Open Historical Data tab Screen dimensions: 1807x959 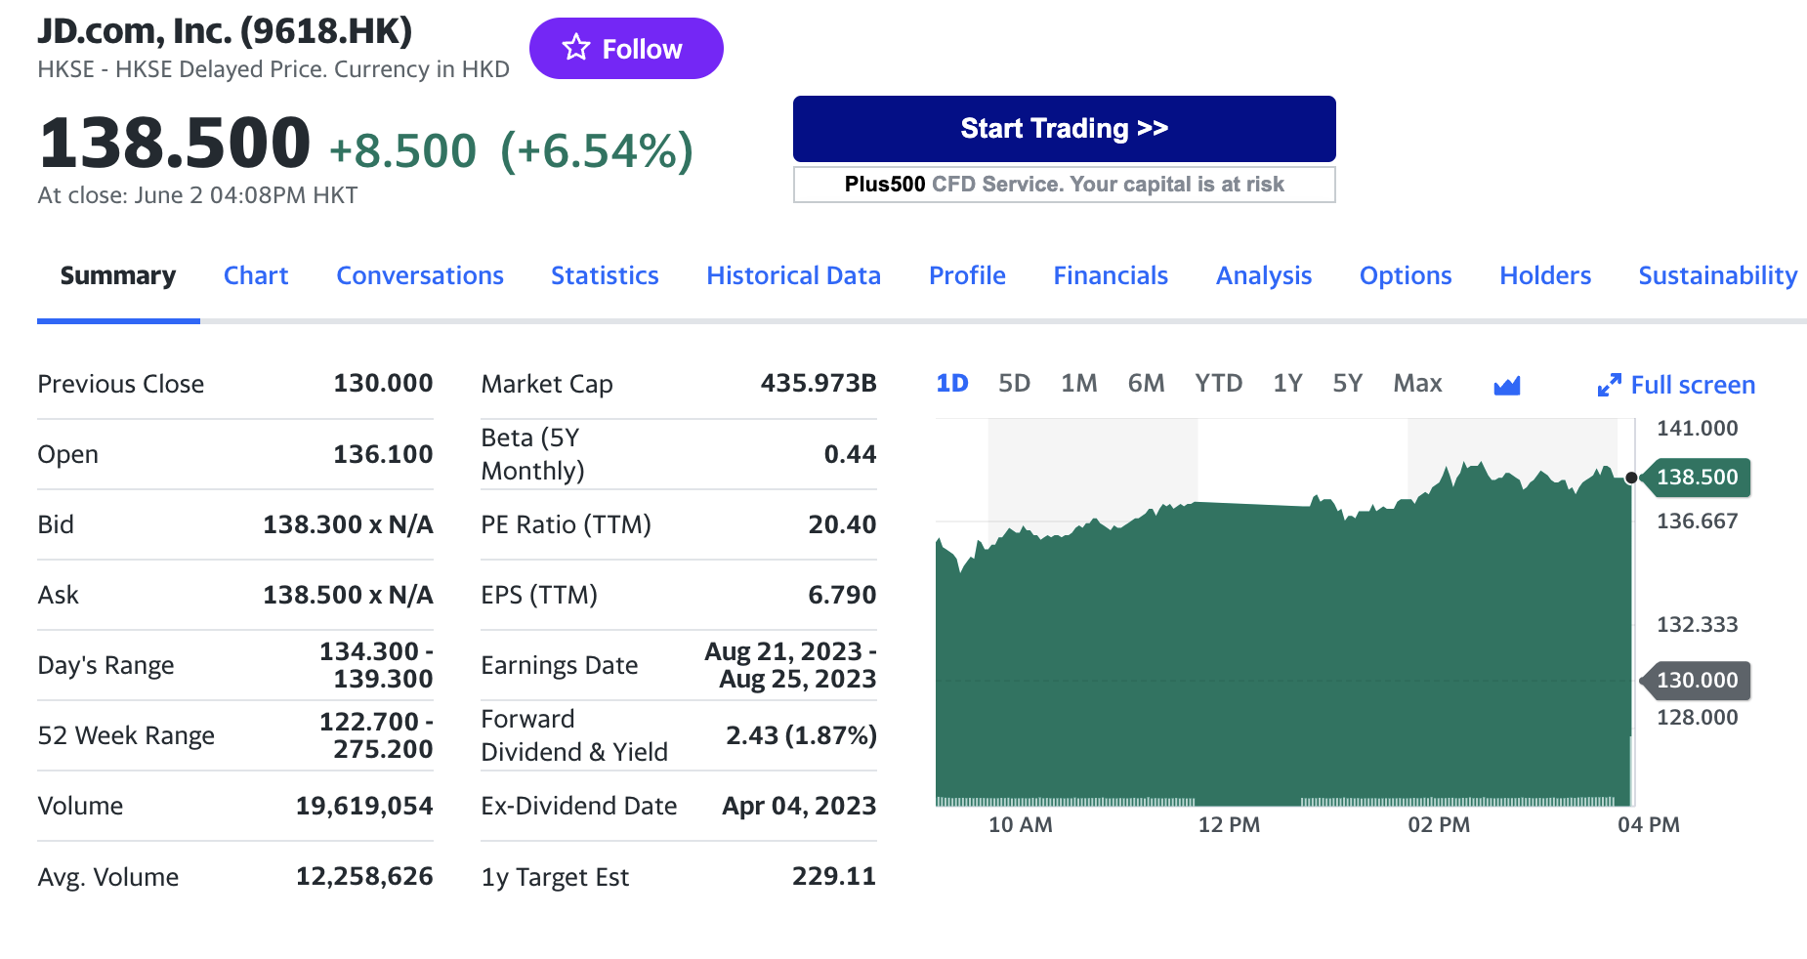click(x=793, y=276)
